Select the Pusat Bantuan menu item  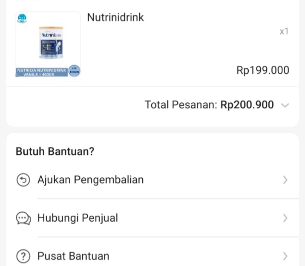point(73,256)
